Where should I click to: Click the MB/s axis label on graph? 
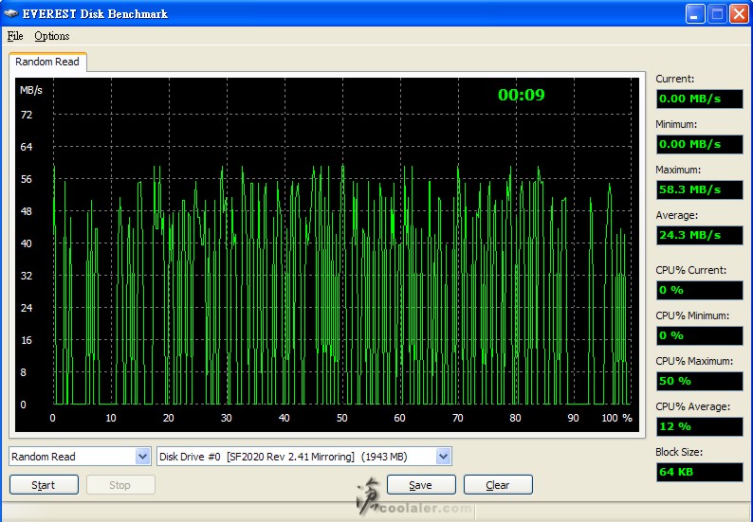coord(31,90)
